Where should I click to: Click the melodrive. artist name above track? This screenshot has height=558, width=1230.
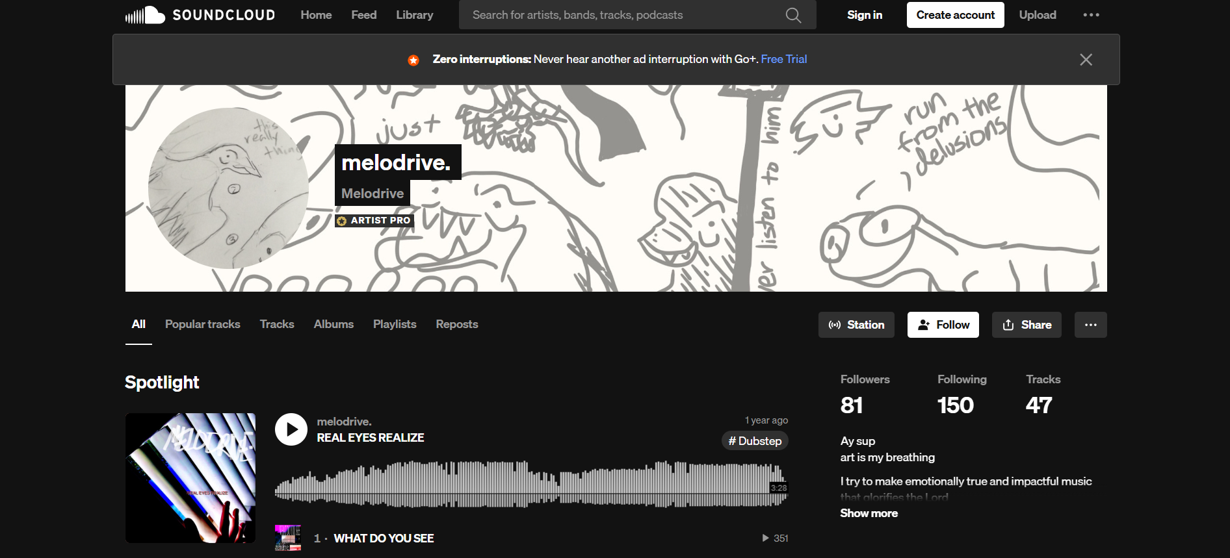click(x=345, y=422)
